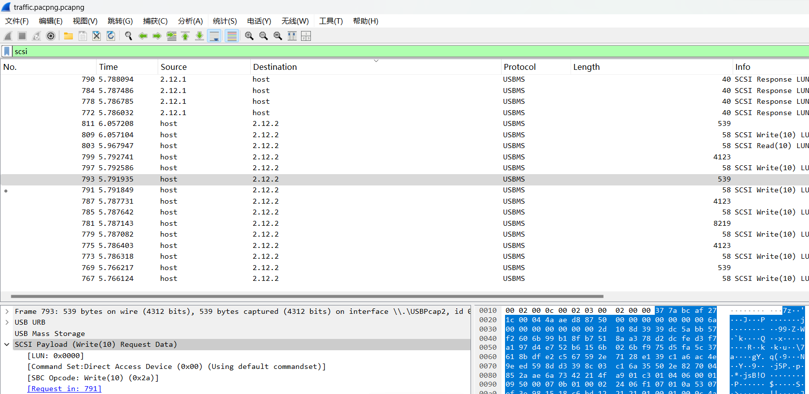The height and width of the screenshot is (394, 809).
Task: Open capture options gear icon
Action: [51, 36]
